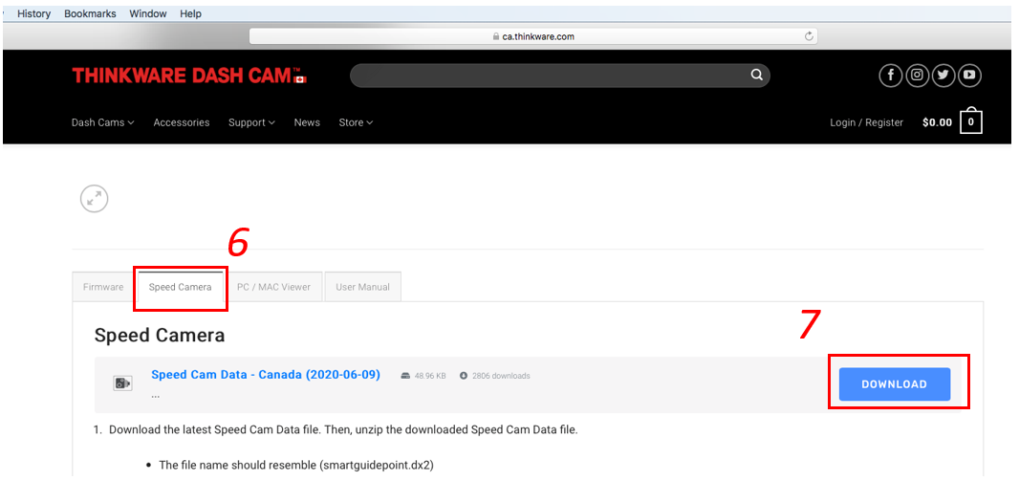
Task: Click the Speed Camera heading
Action: pos(160,336)
